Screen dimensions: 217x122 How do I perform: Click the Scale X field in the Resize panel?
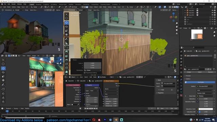point(93,63)
